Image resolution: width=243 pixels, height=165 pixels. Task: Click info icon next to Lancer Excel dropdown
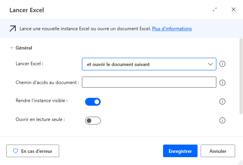tap(222, 64)
